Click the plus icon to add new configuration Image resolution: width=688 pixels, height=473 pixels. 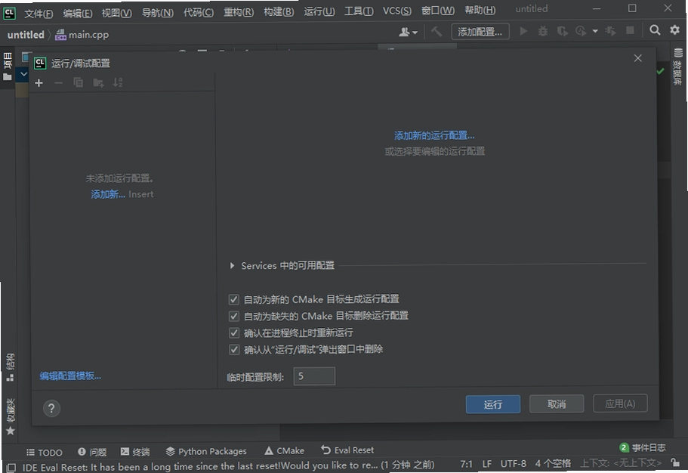pyautogui.click(x=39, y=82)
